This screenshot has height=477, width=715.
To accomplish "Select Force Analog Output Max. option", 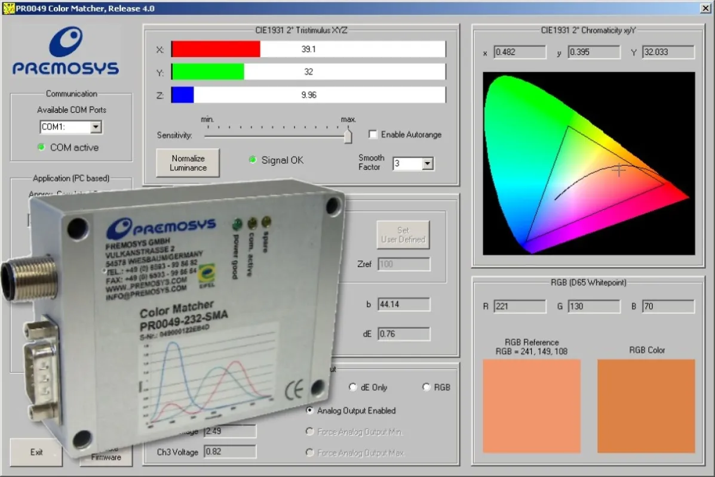I will click(309, 453).
